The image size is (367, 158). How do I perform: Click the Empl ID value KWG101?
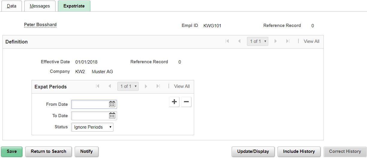(x=212, y=26)
